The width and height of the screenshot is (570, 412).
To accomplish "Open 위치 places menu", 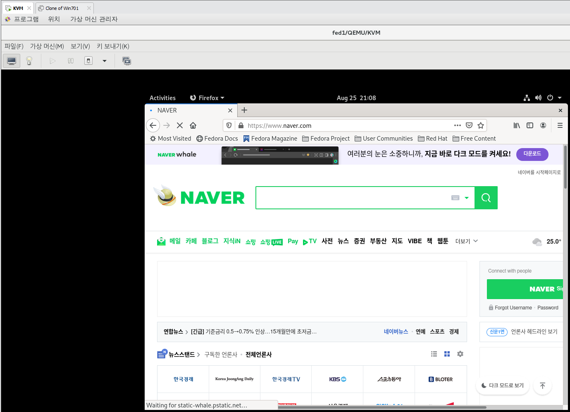I will 54,19.
